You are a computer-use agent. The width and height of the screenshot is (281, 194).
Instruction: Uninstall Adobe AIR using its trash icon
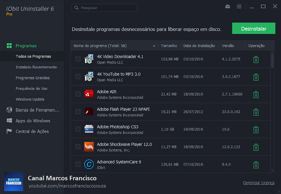256,94
